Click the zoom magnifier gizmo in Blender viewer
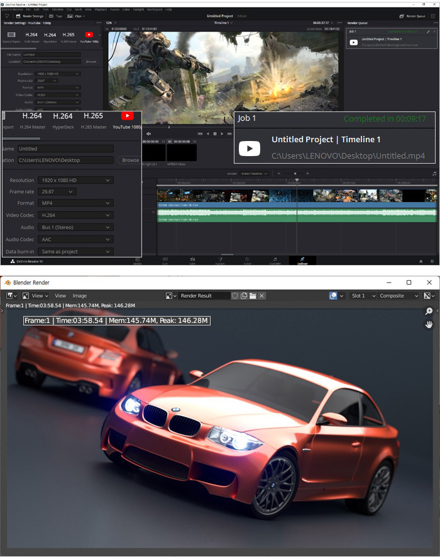440x559 pixels. coord(429,311)
